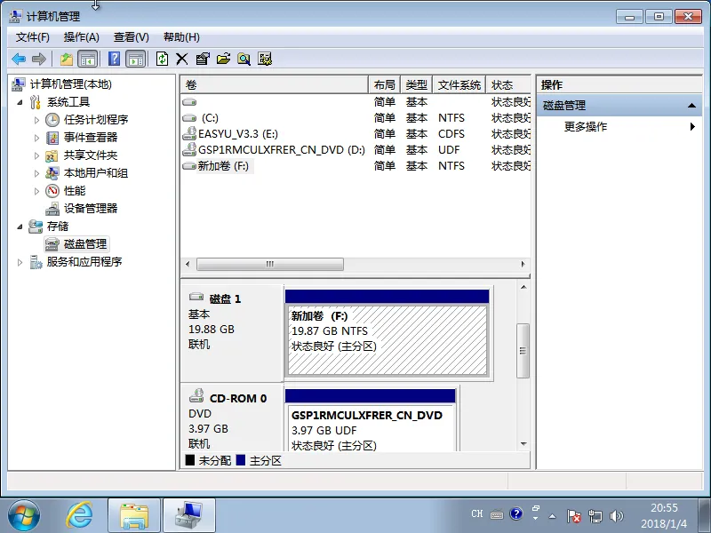Click the volume list scroll right arrow
This screenshot has width=711, height=533.
point(523,264)
